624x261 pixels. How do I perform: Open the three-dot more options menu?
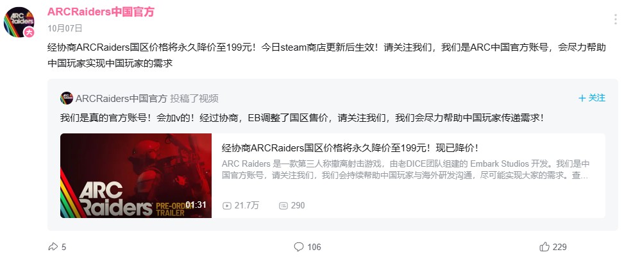pyautogui.click(x=615, y=19)
